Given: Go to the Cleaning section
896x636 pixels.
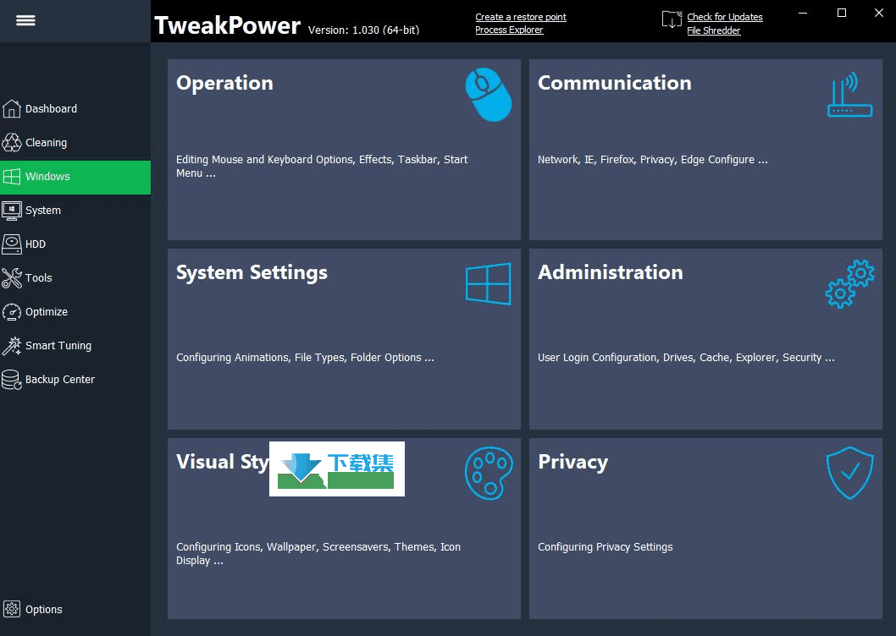Looking at the screenshot, I should 75,142.
